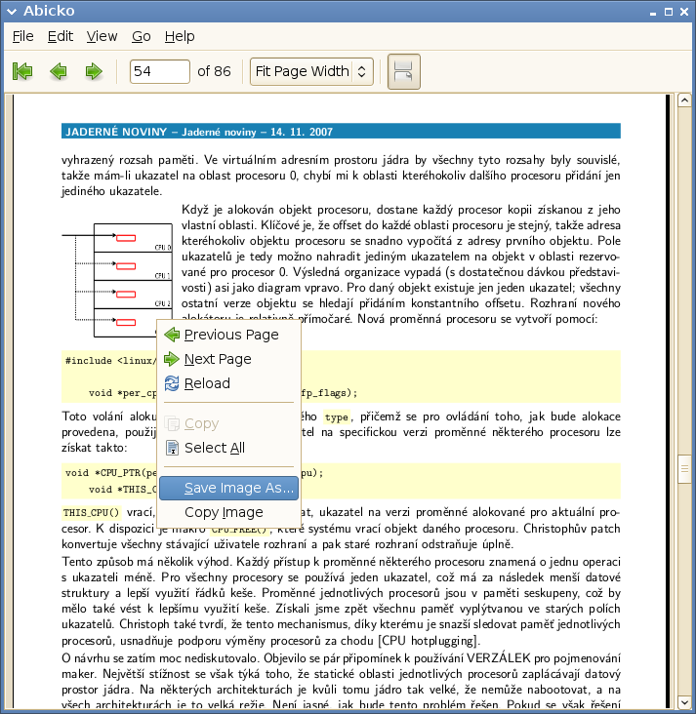Image resolution: width=696 pixels, height=714 pixels.
Task: Click the page number field showing 54
Action: click(x=159, y=71)
